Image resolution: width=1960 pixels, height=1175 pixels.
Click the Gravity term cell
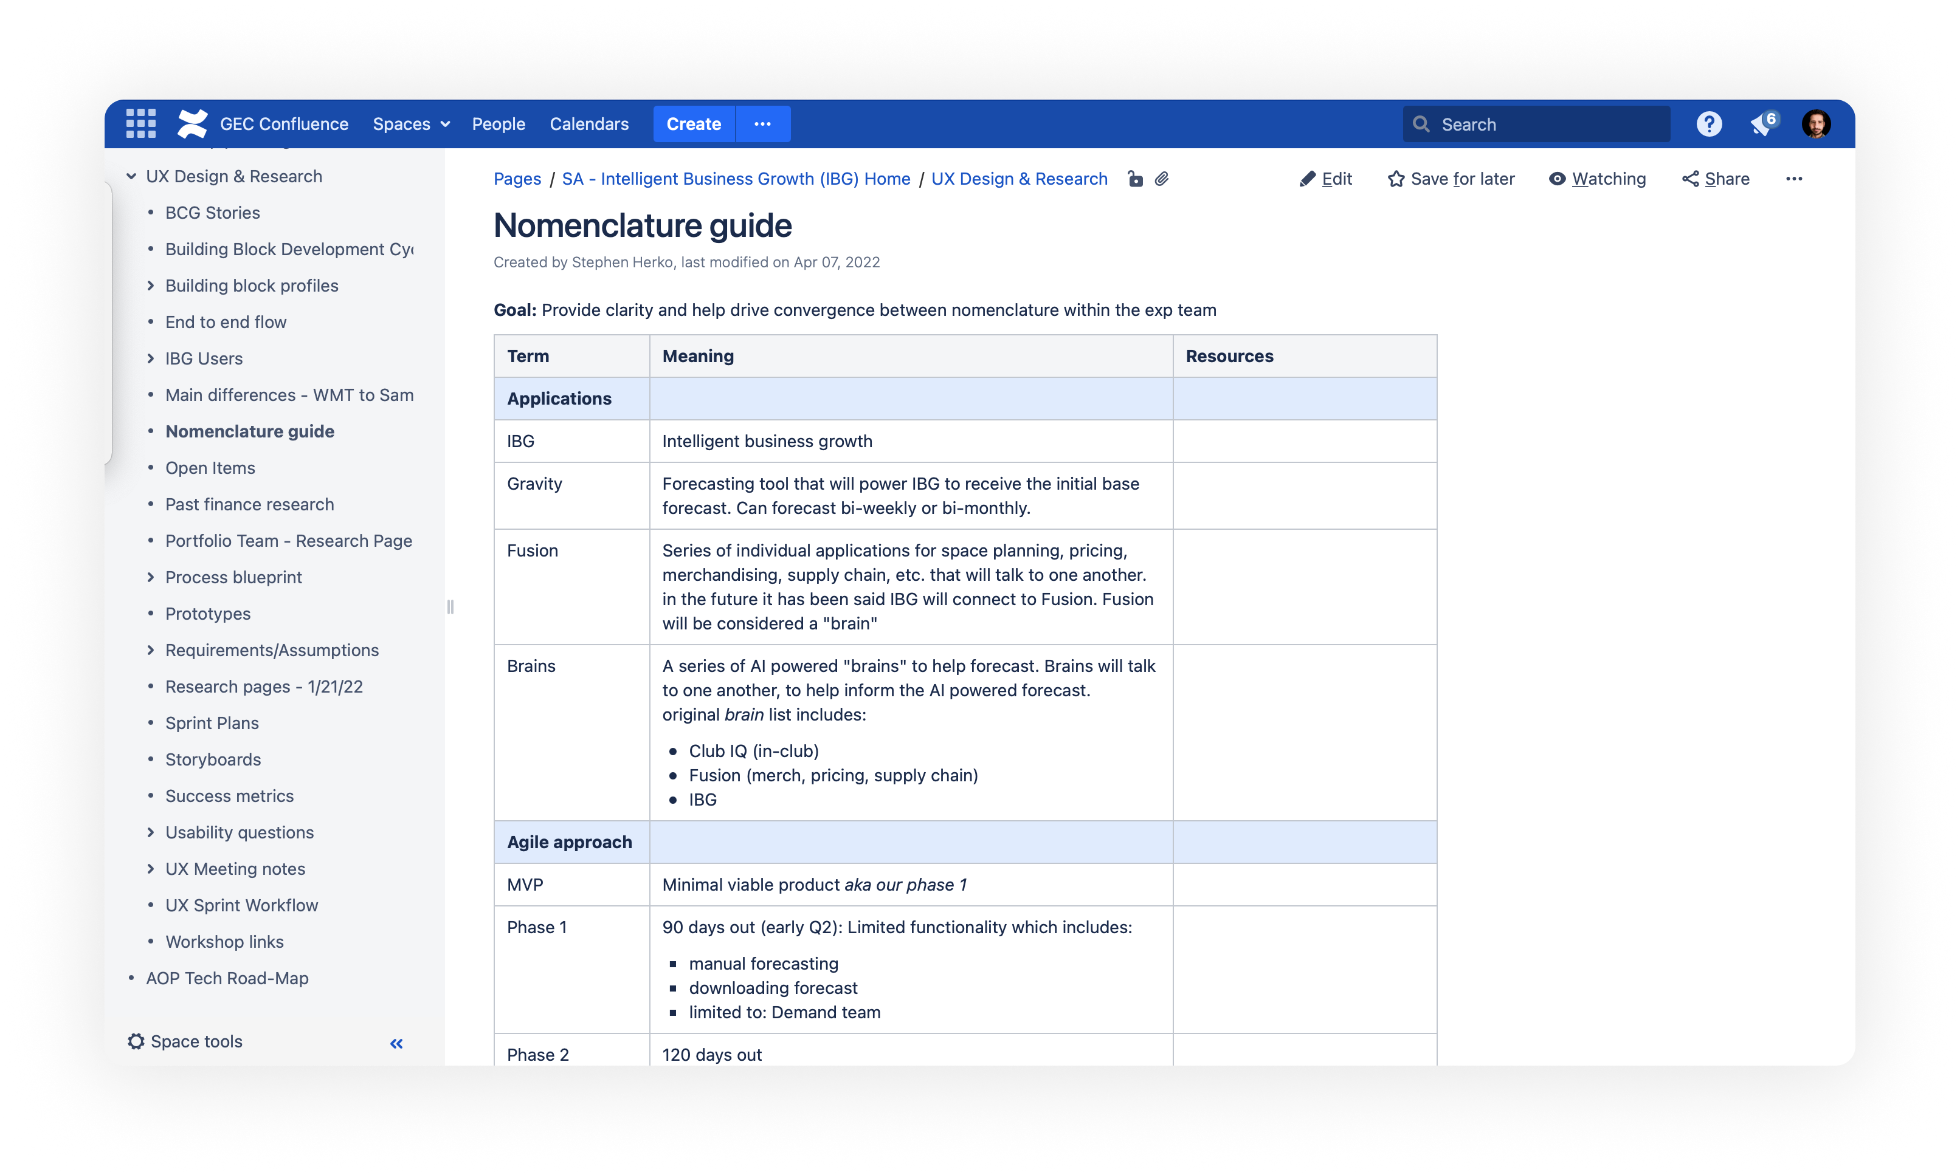click(x=572, y=496)
